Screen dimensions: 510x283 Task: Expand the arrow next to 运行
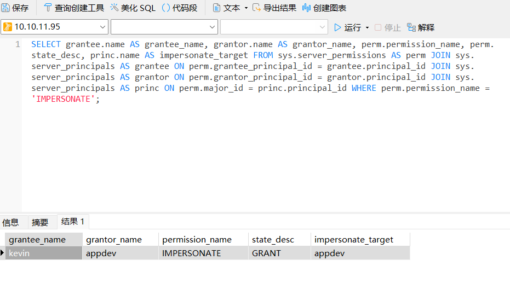coord(368,27)
